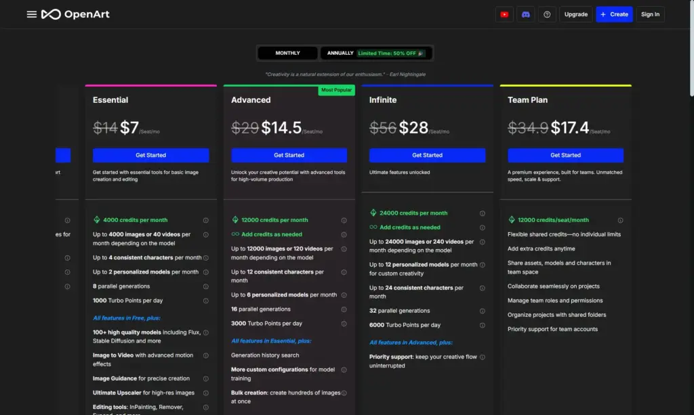Click the OpenArt logo

click(75, 14)
